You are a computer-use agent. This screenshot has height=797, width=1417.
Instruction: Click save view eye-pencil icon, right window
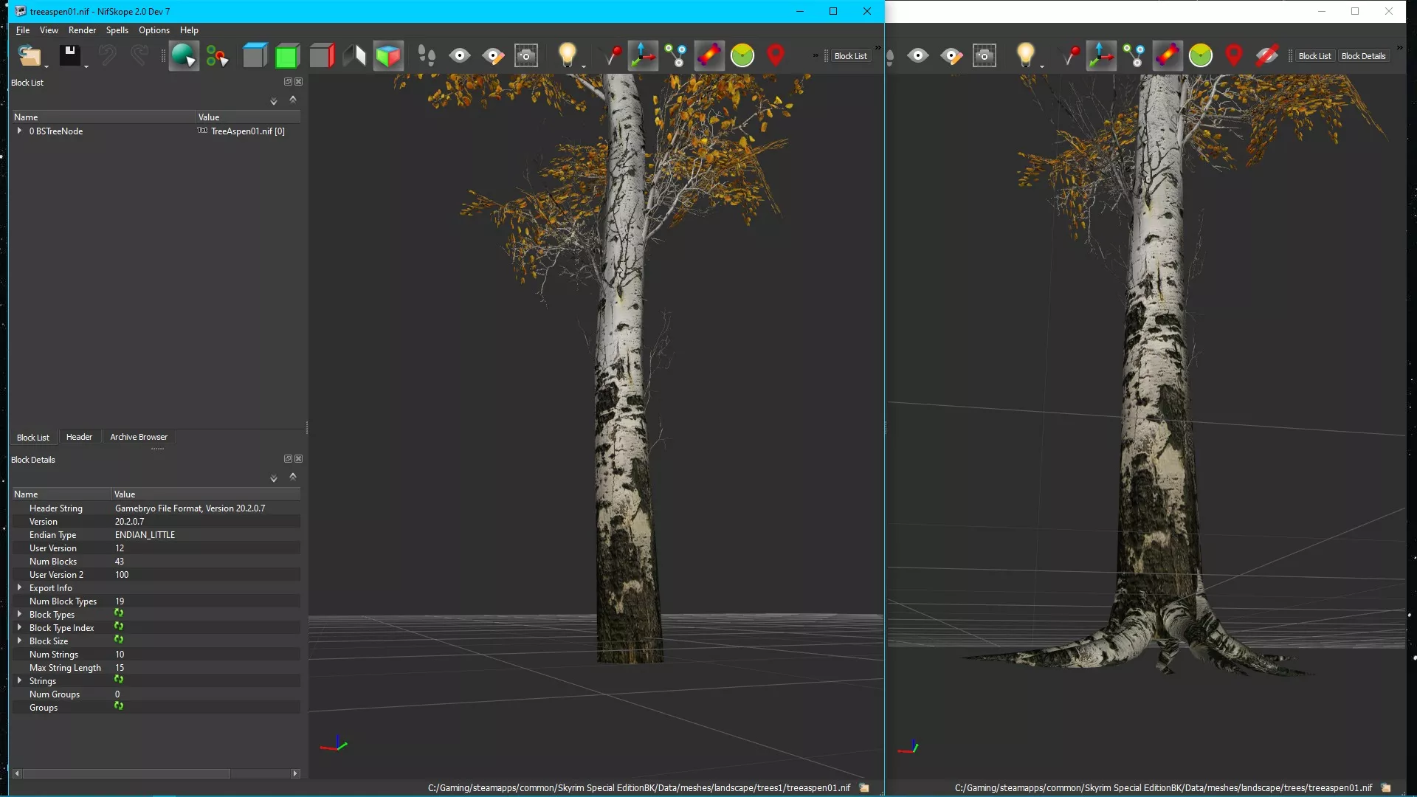click(x=951, y=55)
